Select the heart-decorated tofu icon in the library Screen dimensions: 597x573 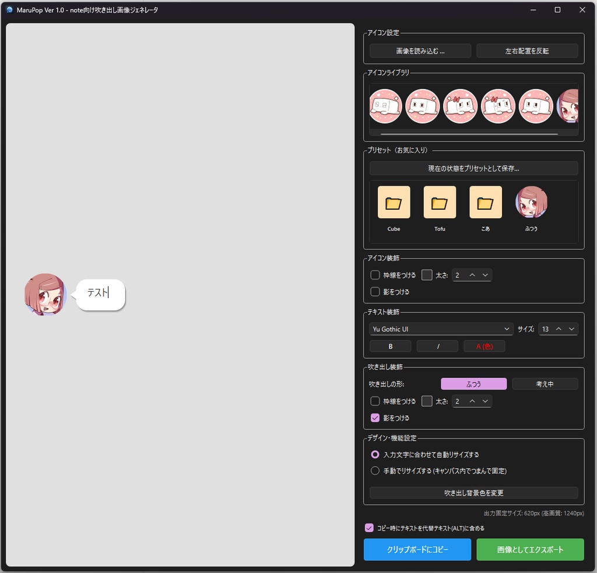tap(461, 106)
